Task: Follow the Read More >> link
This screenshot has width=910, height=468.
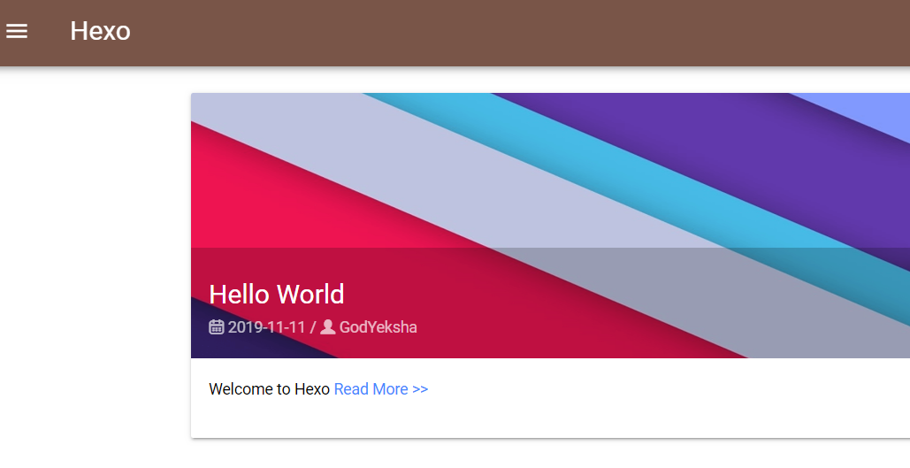Action: (x=380, y=389)
